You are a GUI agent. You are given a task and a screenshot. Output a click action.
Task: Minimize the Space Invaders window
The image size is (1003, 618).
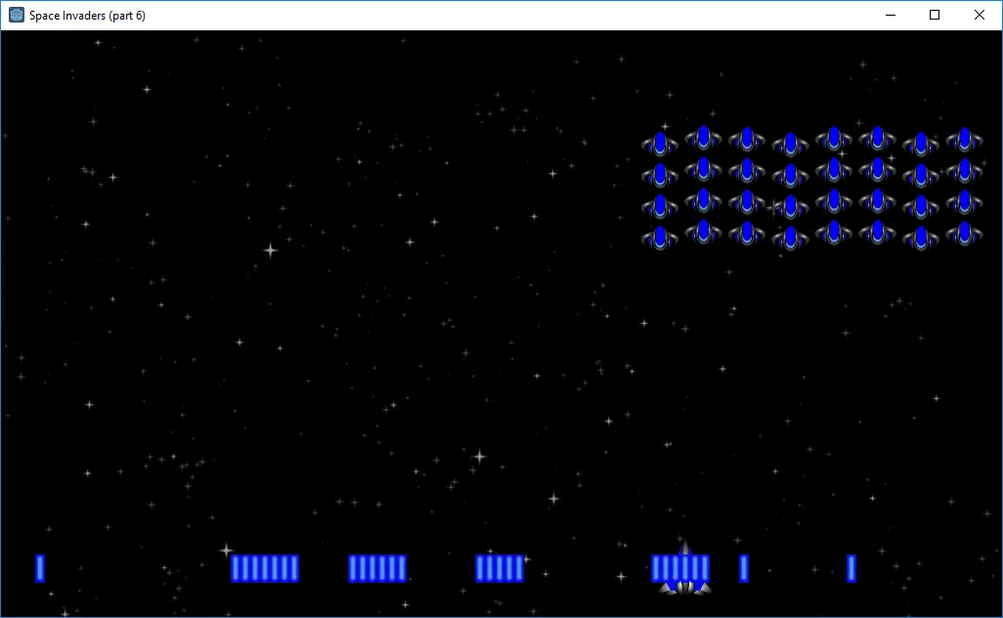(891, 15)
